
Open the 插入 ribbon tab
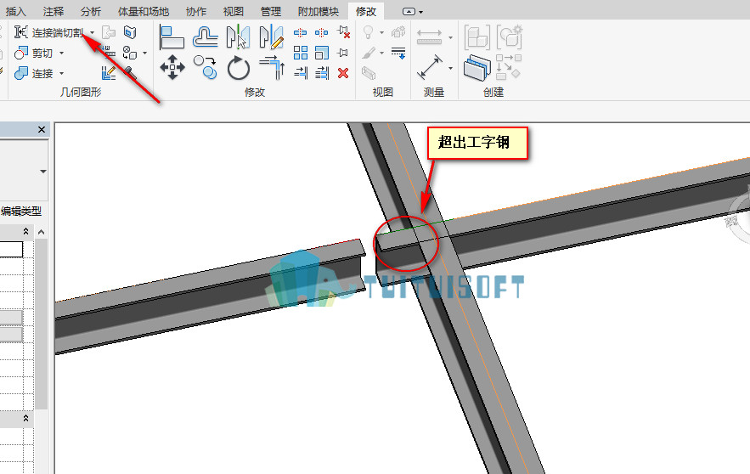tap(16, 11)
